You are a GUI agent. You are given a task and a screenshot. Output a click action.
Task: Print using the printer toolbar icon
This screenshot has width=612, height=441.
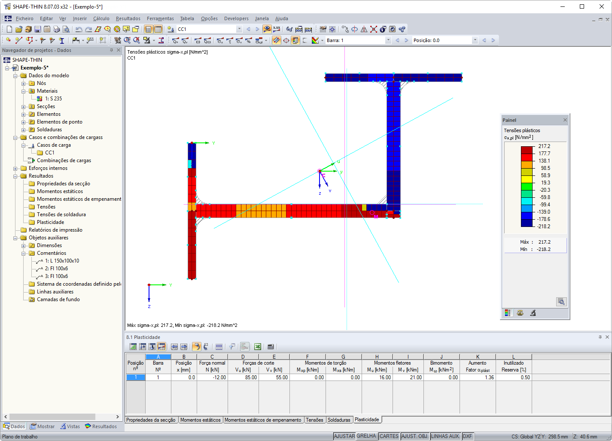[57, 29]
